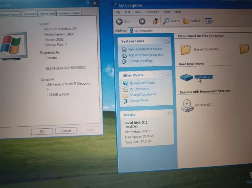This screenshot has width=252, height=188.
Task: Select the Local Disk (C:) drive icon
Action: pyautogui.click(x=186, y=77)
